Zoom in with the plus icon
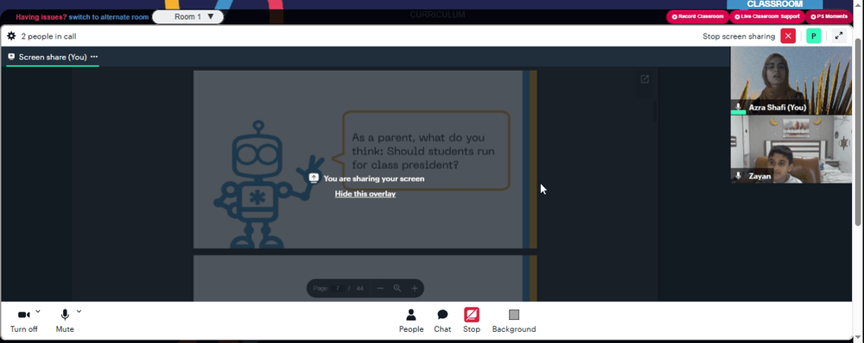 pyautogui.click(x=415, y=288)
